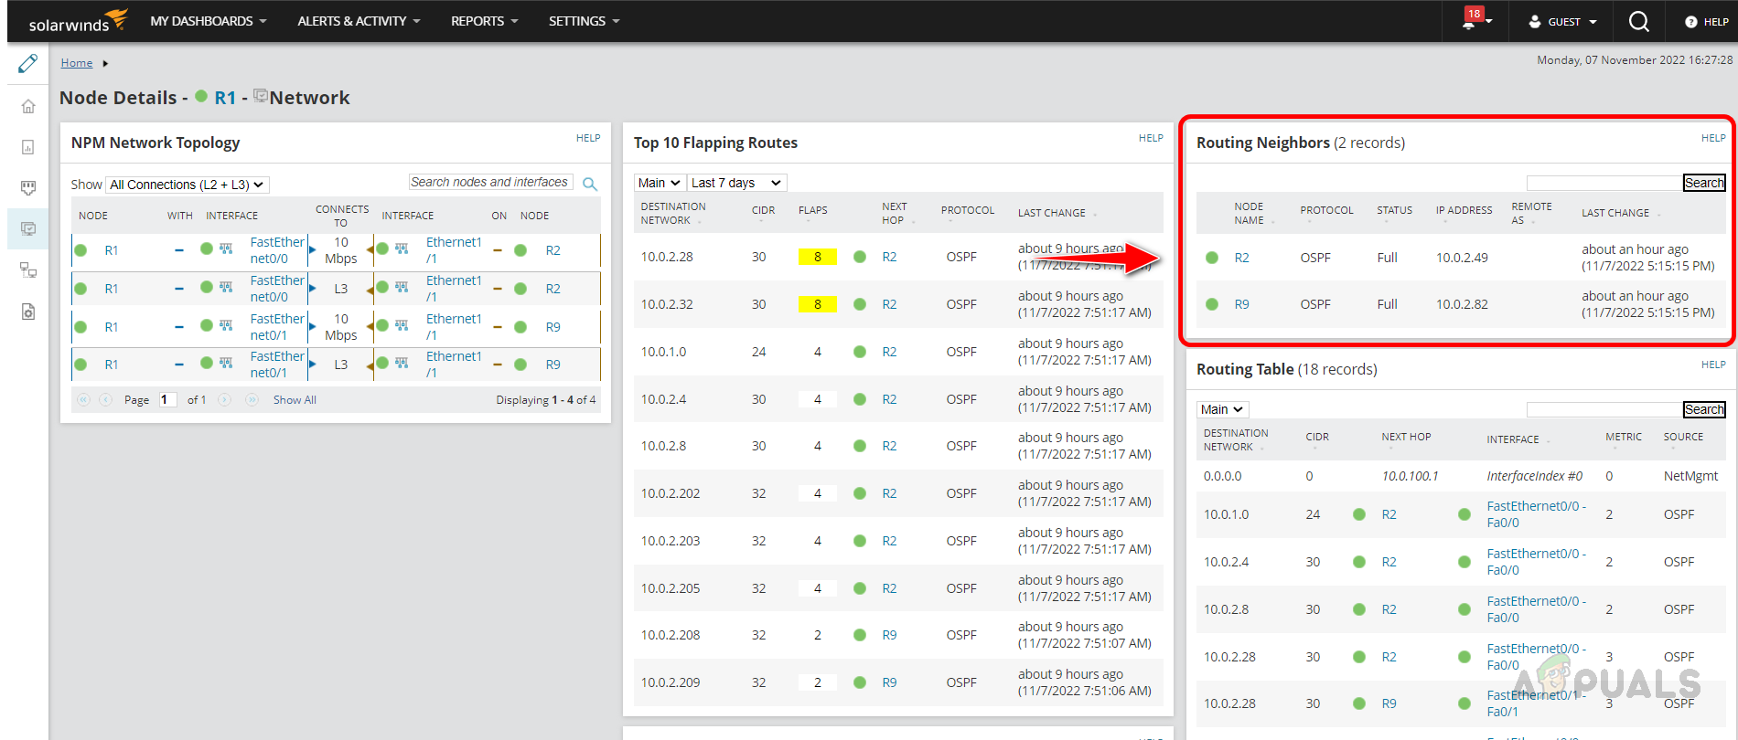Viewport: 1738px width, 740px height.
Task: Click the green status dot beside R2 in Routing Neighbors
Action: (x=1212, y=258)
